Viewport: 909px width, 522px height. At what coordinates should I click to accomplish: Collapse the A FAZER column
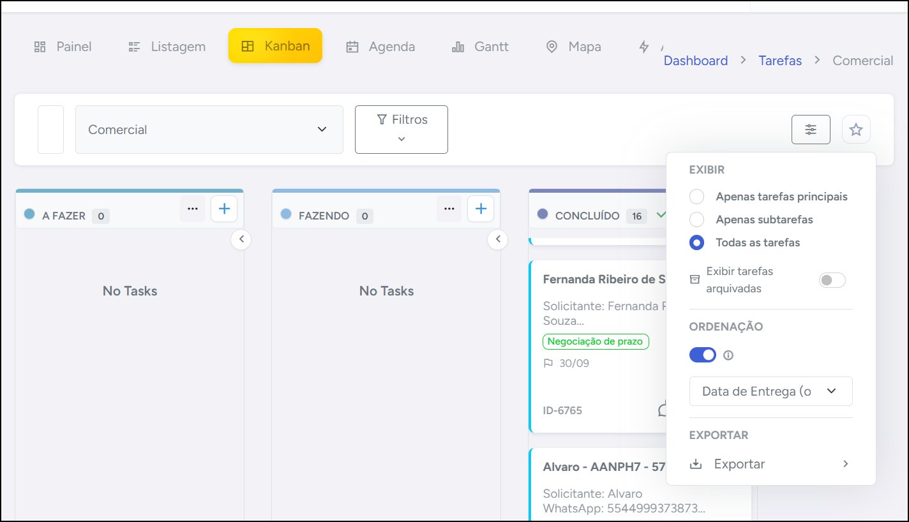(x=241, y=239)
